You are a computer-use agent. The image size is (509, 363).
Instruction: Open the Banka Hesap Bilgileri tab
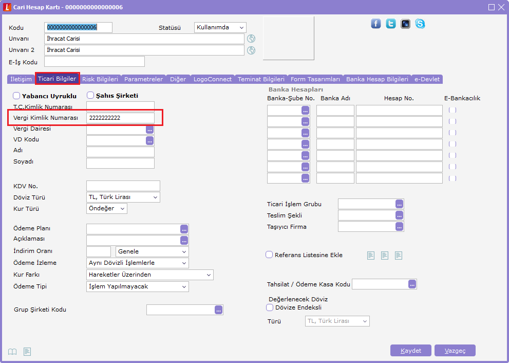(377, 79)
